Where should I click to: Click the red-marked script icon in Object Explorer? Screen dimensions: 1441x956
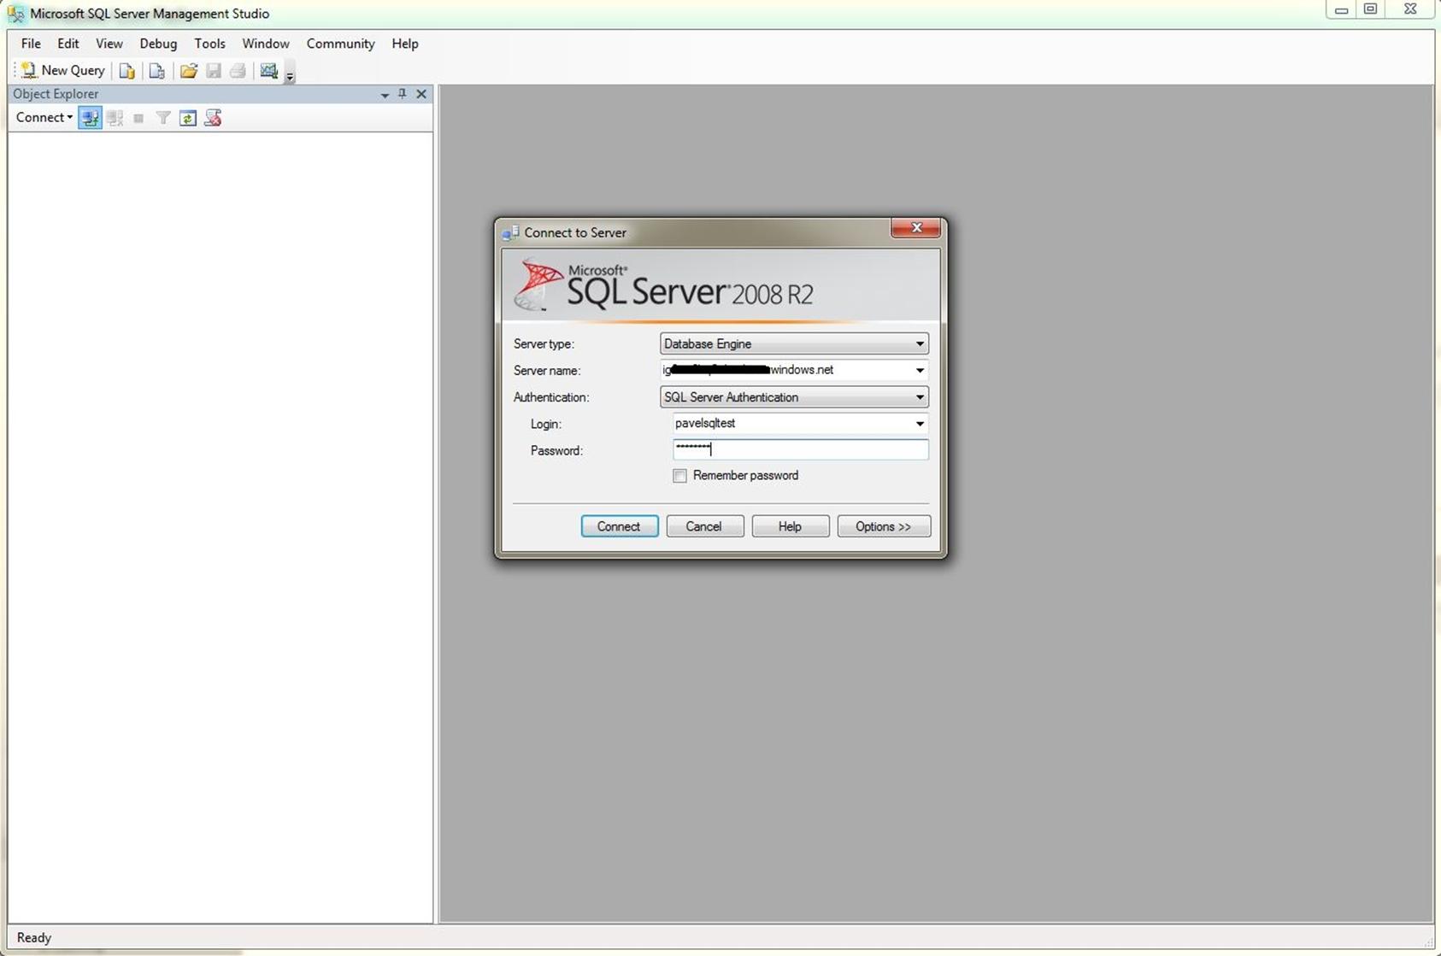click(x=213, y=118)
